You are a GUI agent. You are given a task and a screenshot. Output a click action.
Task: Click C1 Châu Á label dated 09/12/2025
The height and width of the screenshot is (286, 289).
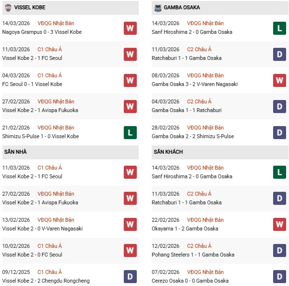(50, 272)
